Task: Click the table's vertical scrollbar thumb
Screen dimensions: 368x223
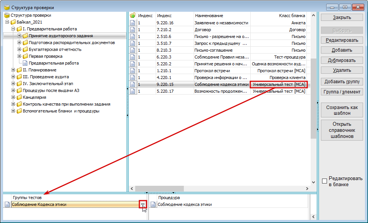Action: coord(313,98)
